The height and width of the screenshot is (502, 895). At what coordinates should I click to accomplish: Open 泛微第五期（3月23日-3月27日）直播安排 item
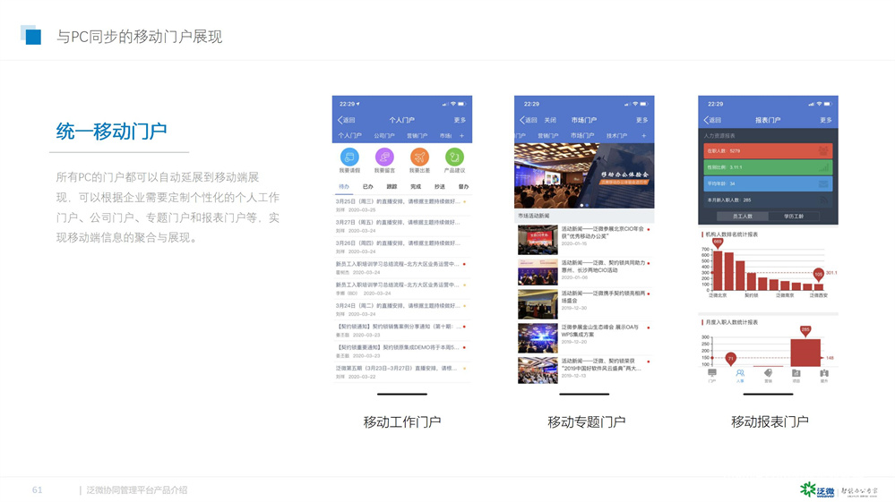point(401,372)
